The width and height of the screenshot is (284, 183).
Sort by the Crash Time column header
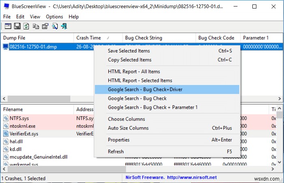coord(88,38)
